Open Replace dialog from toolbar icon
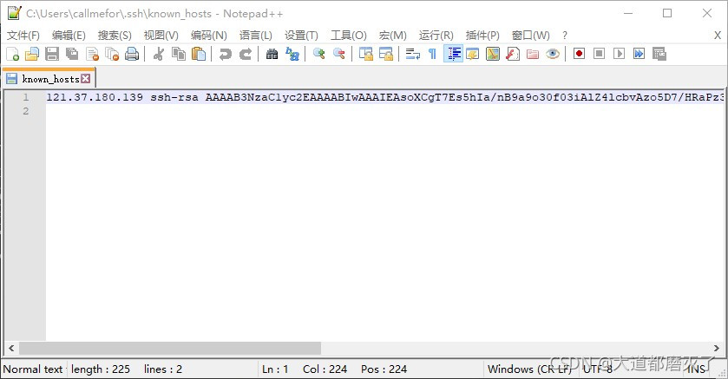 click(292, 55)
